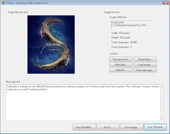Click the message box scroll up arrow
This screenshot has height=134, width=170.
[x=162, y=87]
